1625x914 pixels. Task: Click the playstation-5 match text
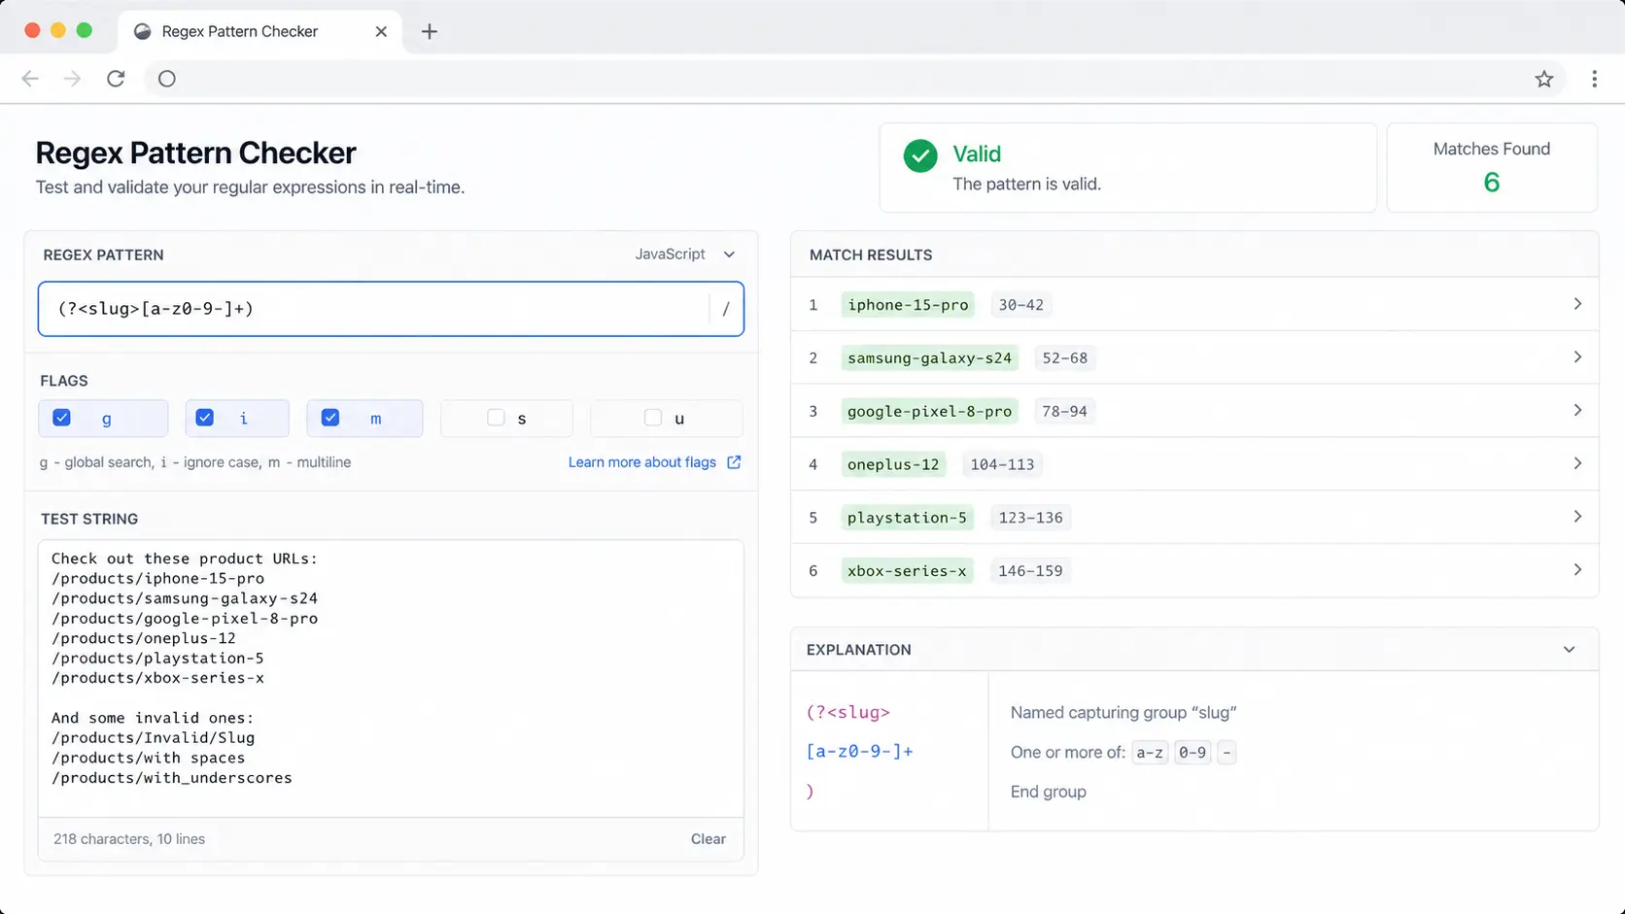[908, 518]
